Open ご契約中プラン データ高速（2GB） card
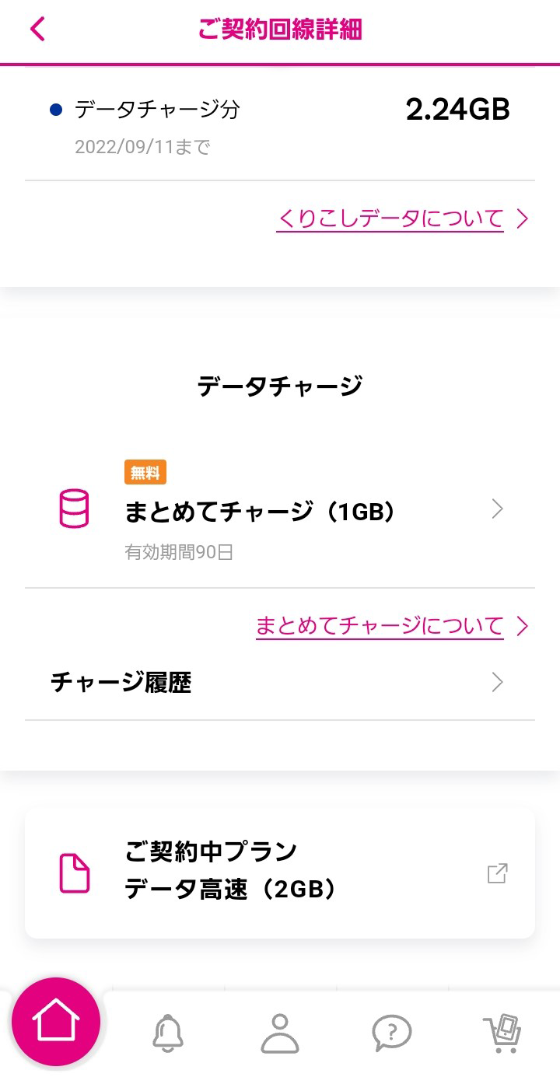Viewport: 560px width, 1084px height. (x=280, y=872)
